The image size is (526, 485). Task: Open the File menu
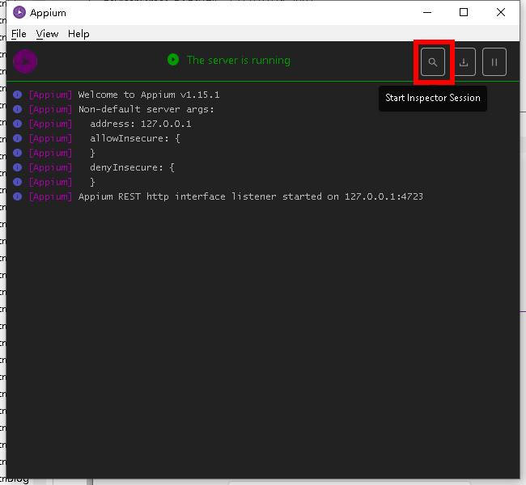click(19, 34)
